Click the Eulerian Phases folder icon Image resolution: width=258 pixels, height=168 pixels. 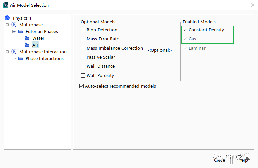pos(21,31)
